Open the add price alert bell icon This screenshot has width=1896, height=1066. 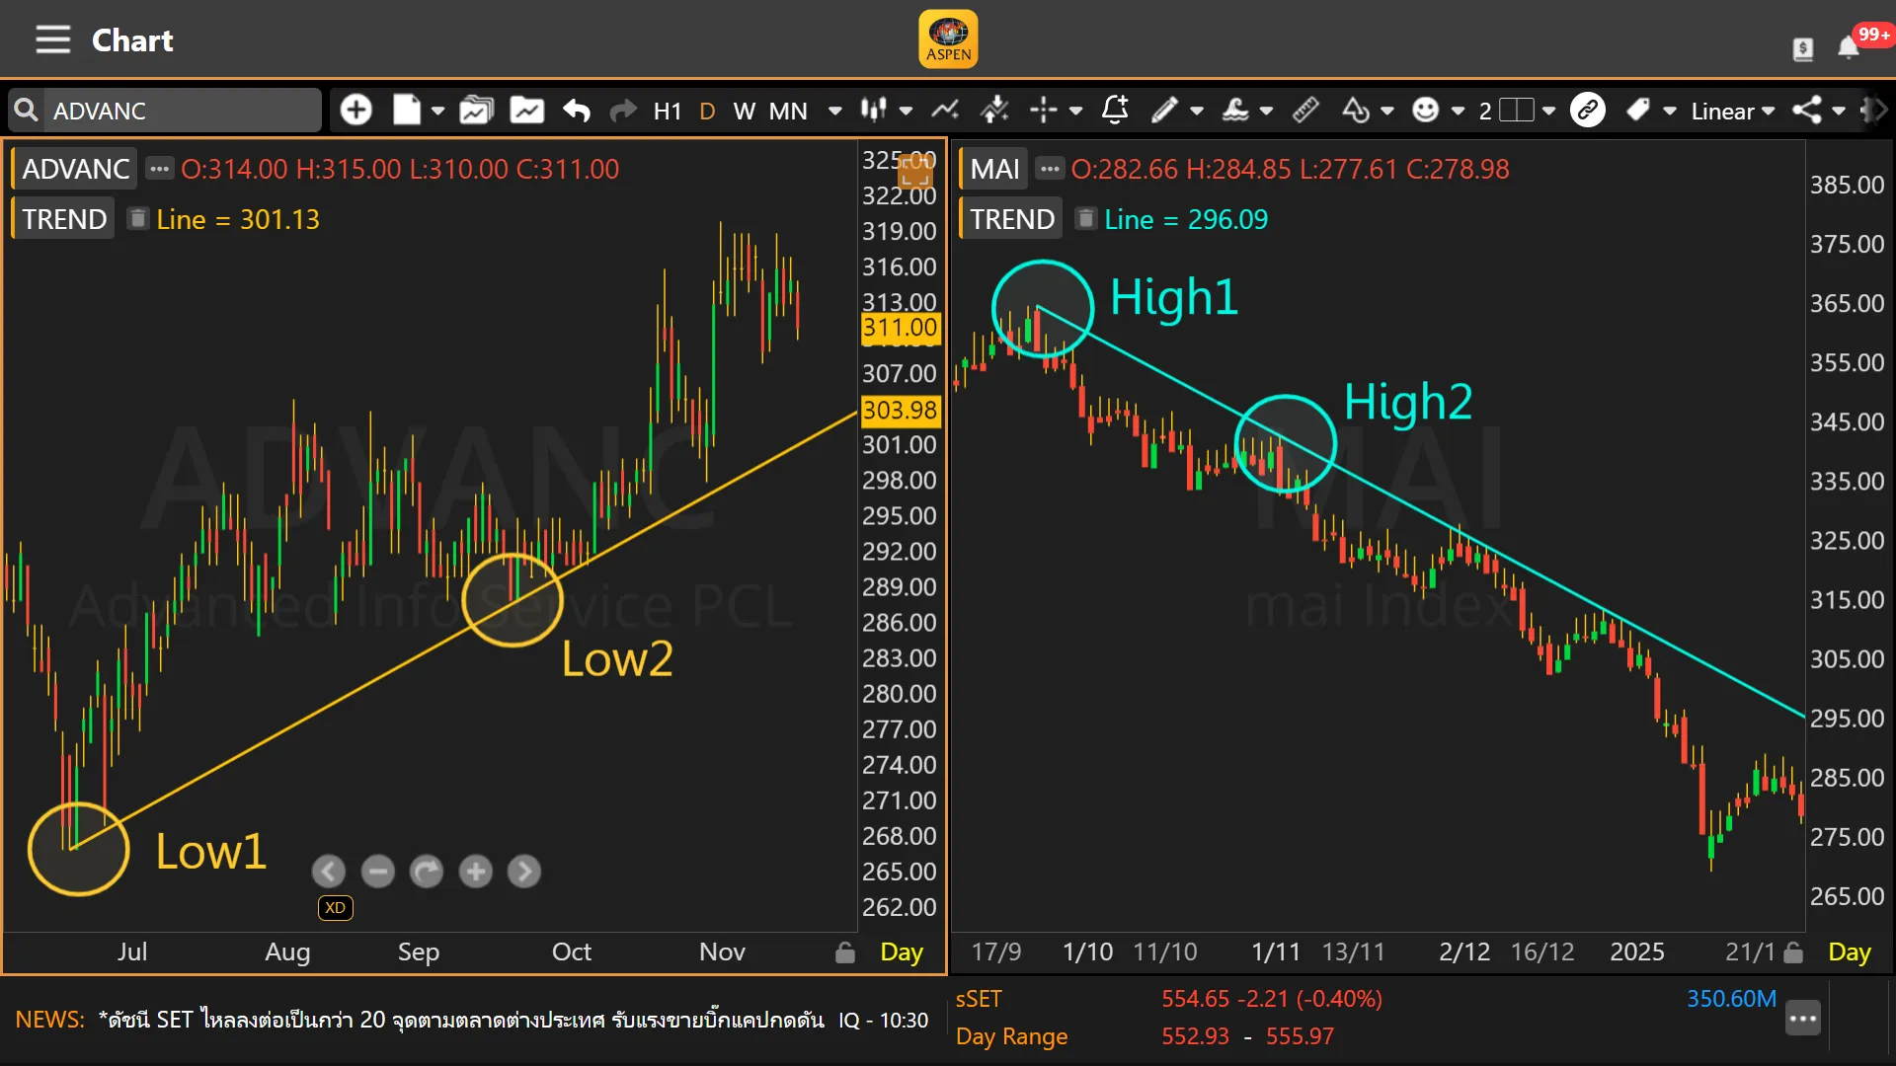click(x=1115, y=110)
